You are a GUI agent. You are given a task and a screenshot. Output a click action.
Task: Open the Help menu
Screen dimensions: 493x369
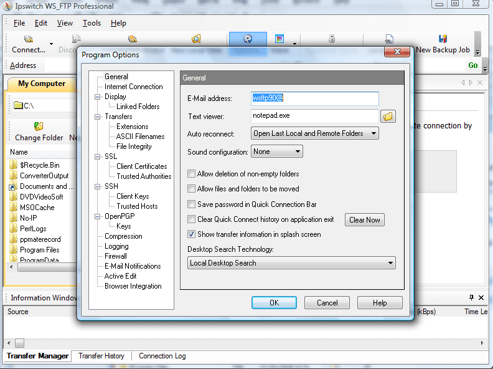118,23
